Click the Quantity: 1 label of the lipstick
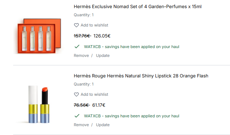The image size is (230, 135). coord(84,84)
